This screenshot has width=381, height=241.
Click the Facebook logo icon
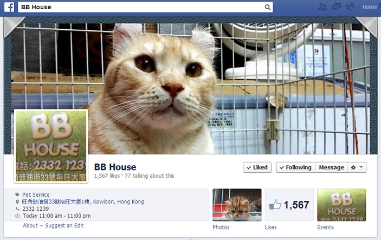click(9, 7)
